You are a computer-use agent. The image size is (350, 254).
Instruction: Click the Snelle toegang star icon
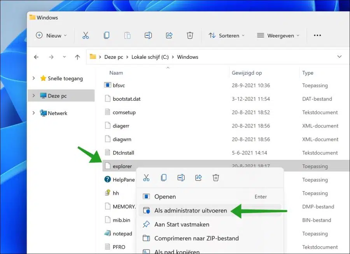click(43, 78)
